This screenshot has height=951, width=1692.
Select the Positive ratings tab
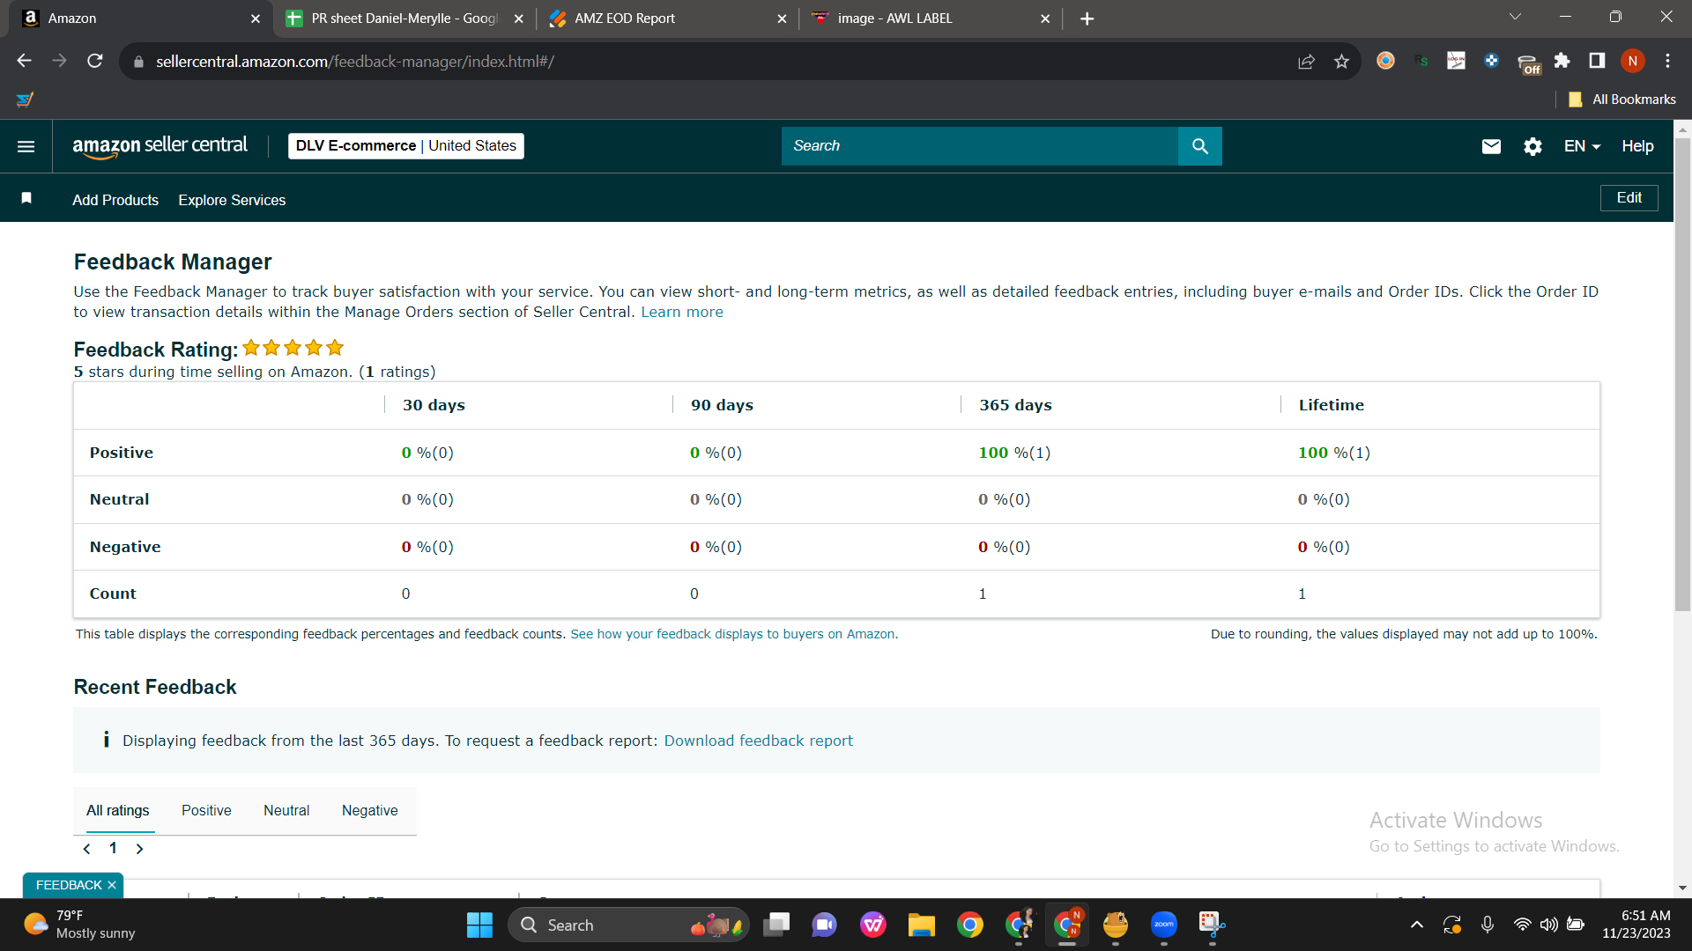[x=206, y=810]
